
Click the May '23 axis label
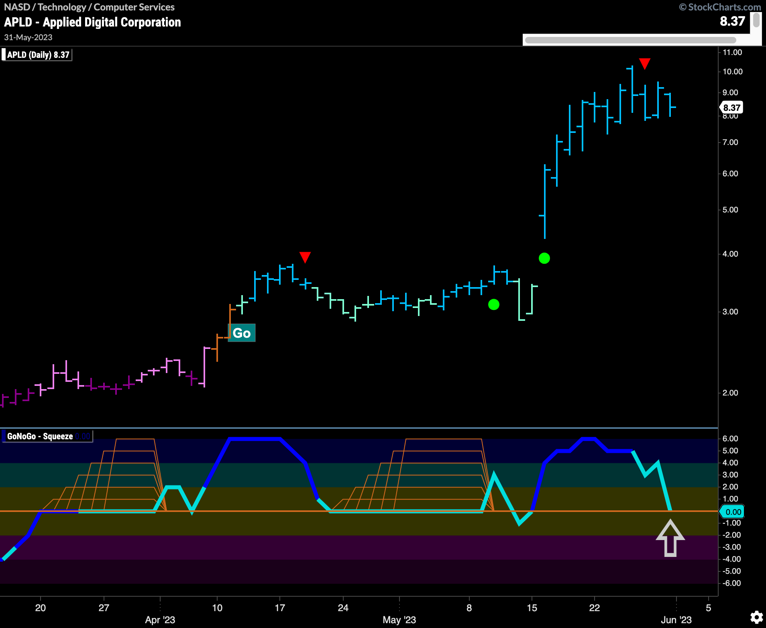(399, 620)
